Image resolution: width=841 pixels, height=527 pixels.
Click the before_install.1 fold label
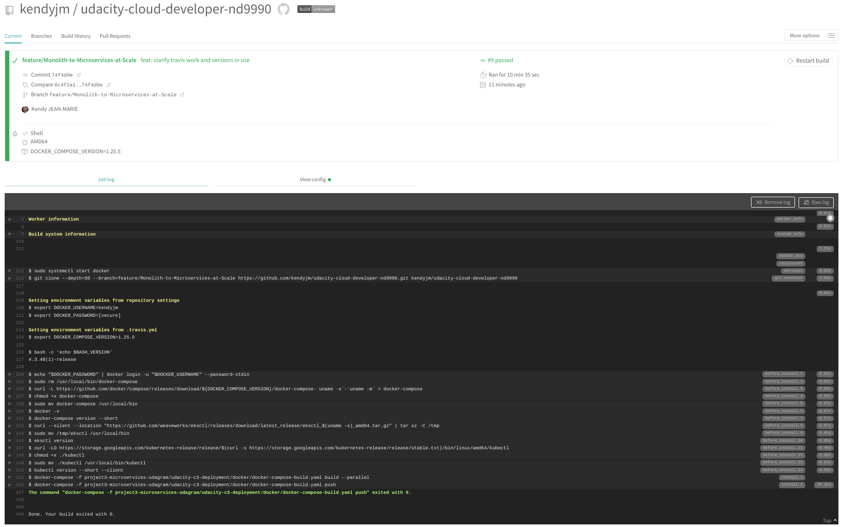pos(784,374)
